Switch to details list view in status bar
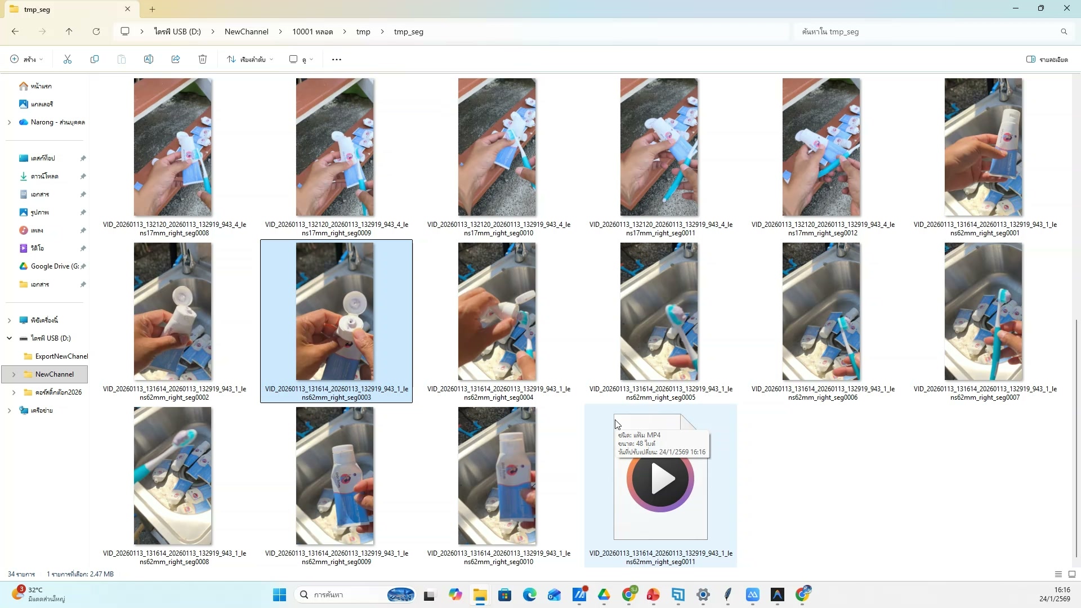1081x608 pixels. (1058, 574)
